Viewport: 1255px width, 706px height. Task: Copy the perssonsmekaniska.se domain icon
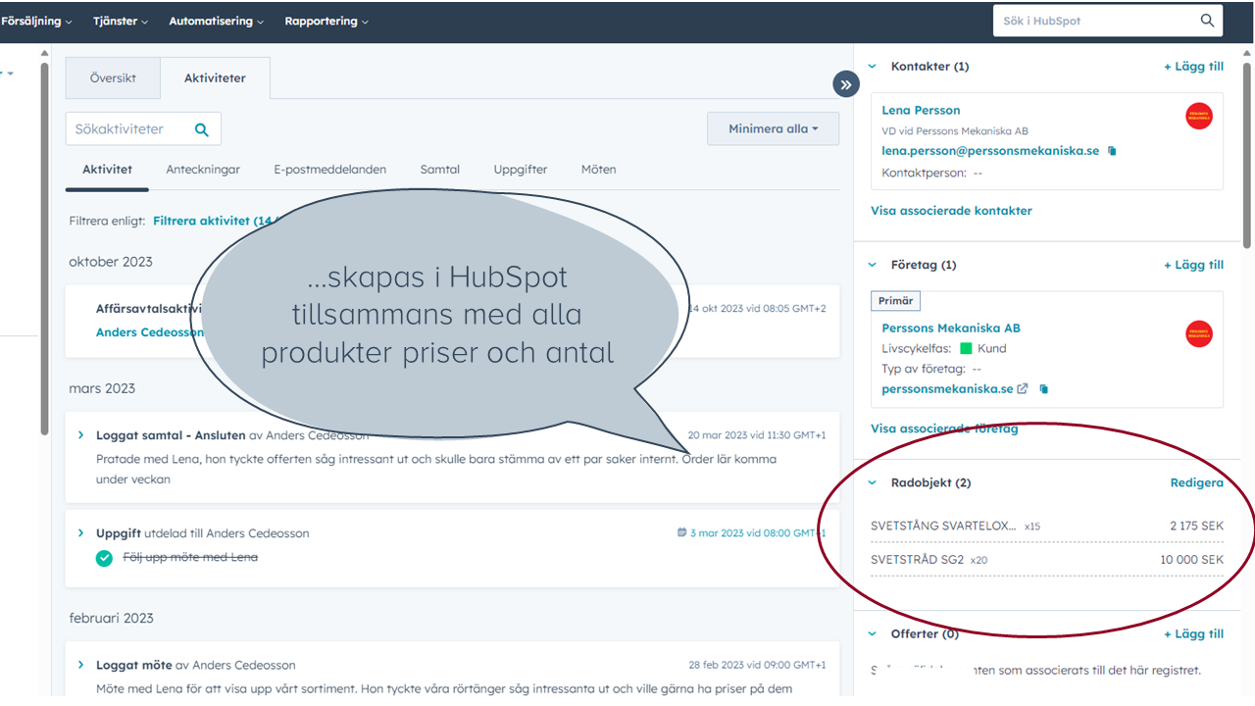click(1043, 389)
